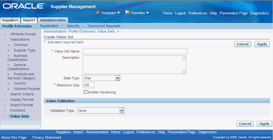Image resolution: width=273 pixels, height=140 pixels.
Task: Open the Concurrent Requests subtab
Action: click(x=104, y=26)
